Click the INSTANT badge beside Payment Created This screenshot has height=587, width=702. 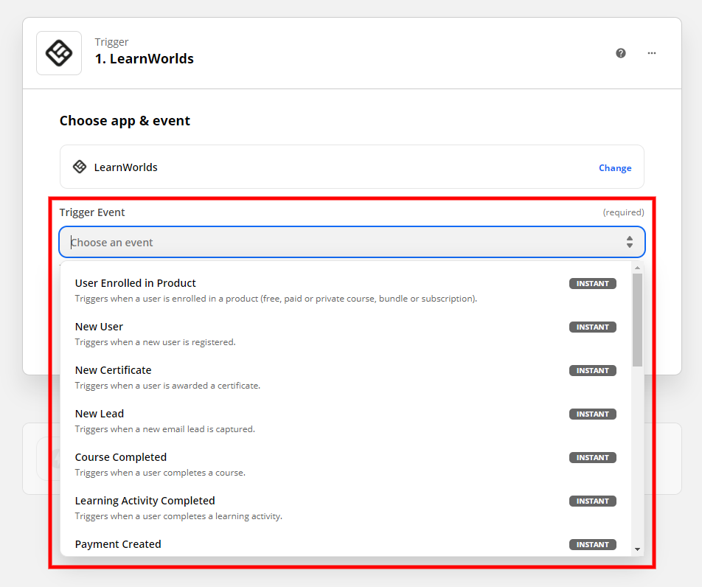pyautogui.click(x=592, y=544)
